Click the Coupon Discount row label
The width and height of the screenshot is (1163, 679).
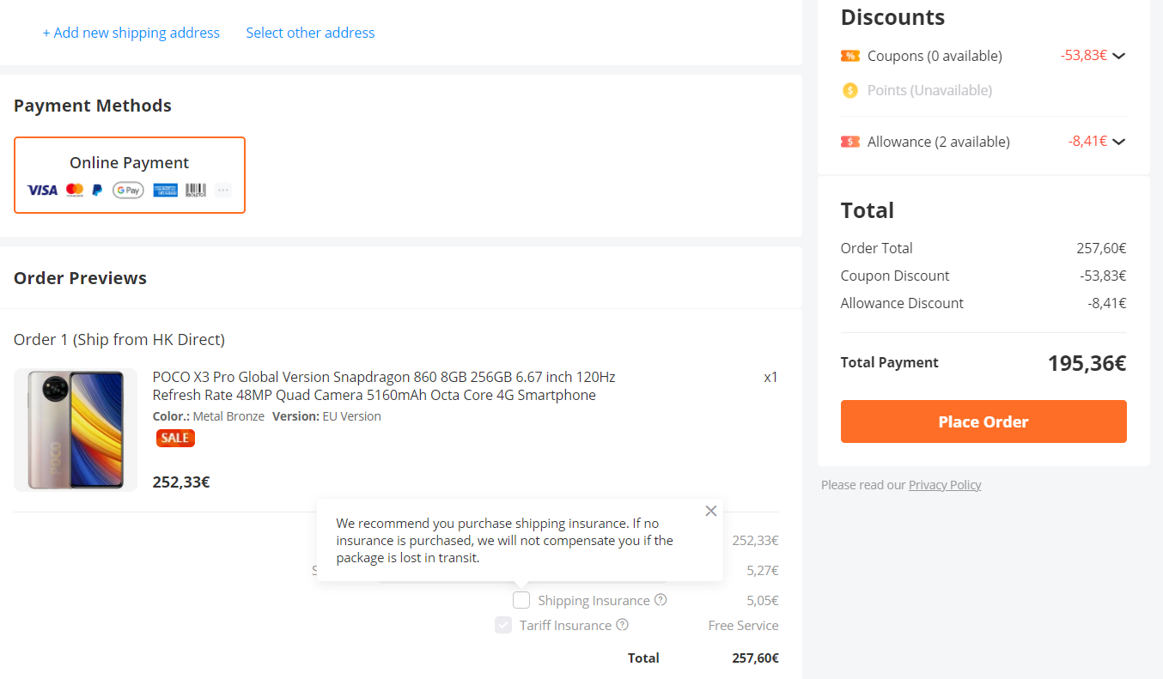pos(895,276)
